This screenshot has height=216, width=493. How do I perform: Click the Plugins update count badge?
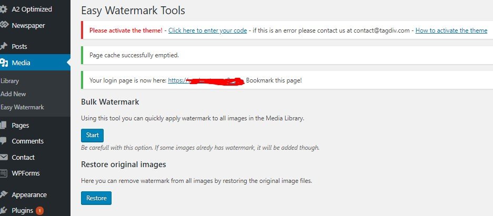point(39,211)
